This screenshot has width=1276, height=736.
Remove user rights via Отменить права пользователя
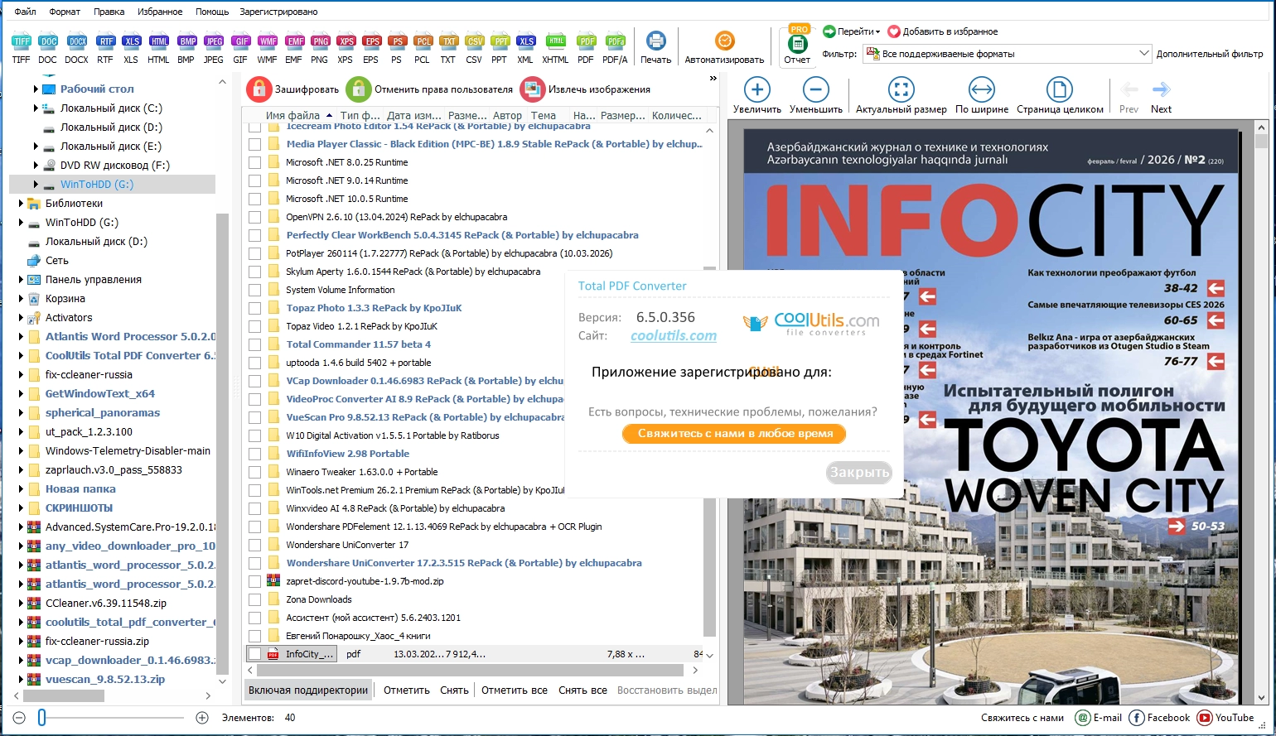point(431,89)
